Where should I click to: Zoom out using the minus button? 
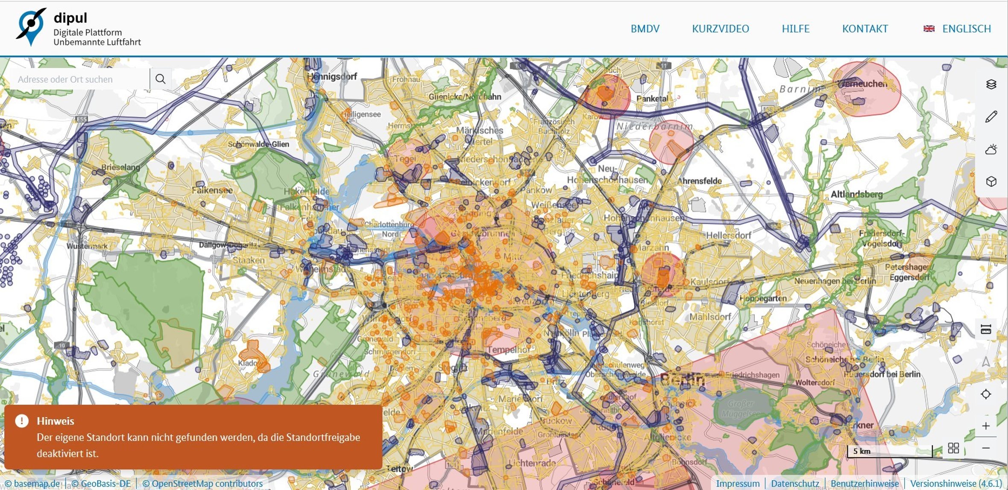click(985, 448)
